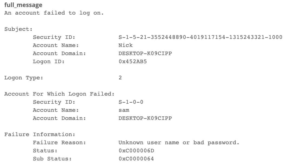294x168 pixels.
Task: Click the Security ID value ending in 1000
Action: (200, 37)
